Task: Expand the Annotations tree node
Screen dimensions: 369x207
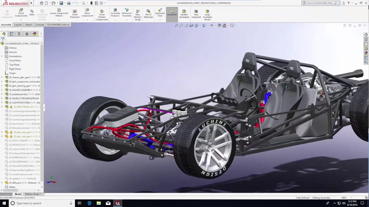Action: point(2,56)
